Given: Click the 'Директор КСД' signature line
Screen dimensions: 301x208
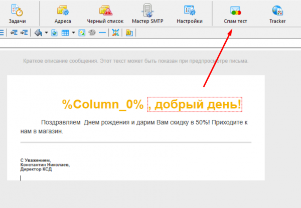Looking at the screenshot, I should pos(36,169).
